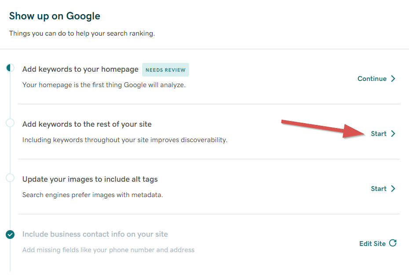Click the refresh icon next to Edit Site
The width and height of the screenshot is (409, 275).
(393, 243)
